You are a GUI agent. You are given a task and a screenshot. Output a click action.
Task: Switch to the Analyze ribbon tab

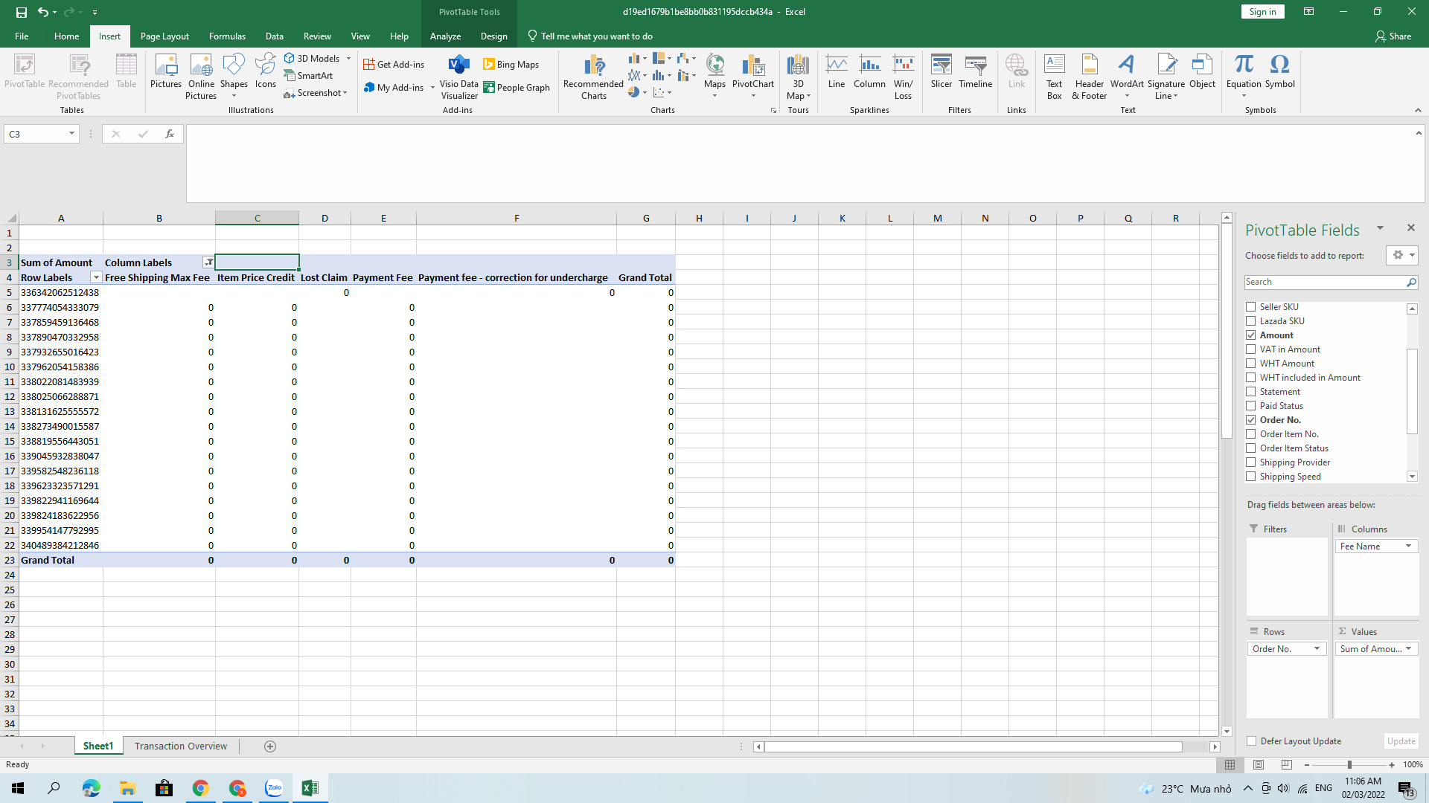[445, 36]
